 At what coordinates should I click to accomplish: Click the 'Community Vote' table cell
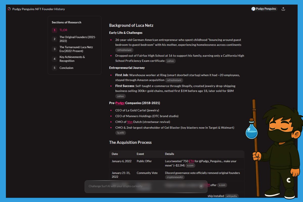click(147, 173)
